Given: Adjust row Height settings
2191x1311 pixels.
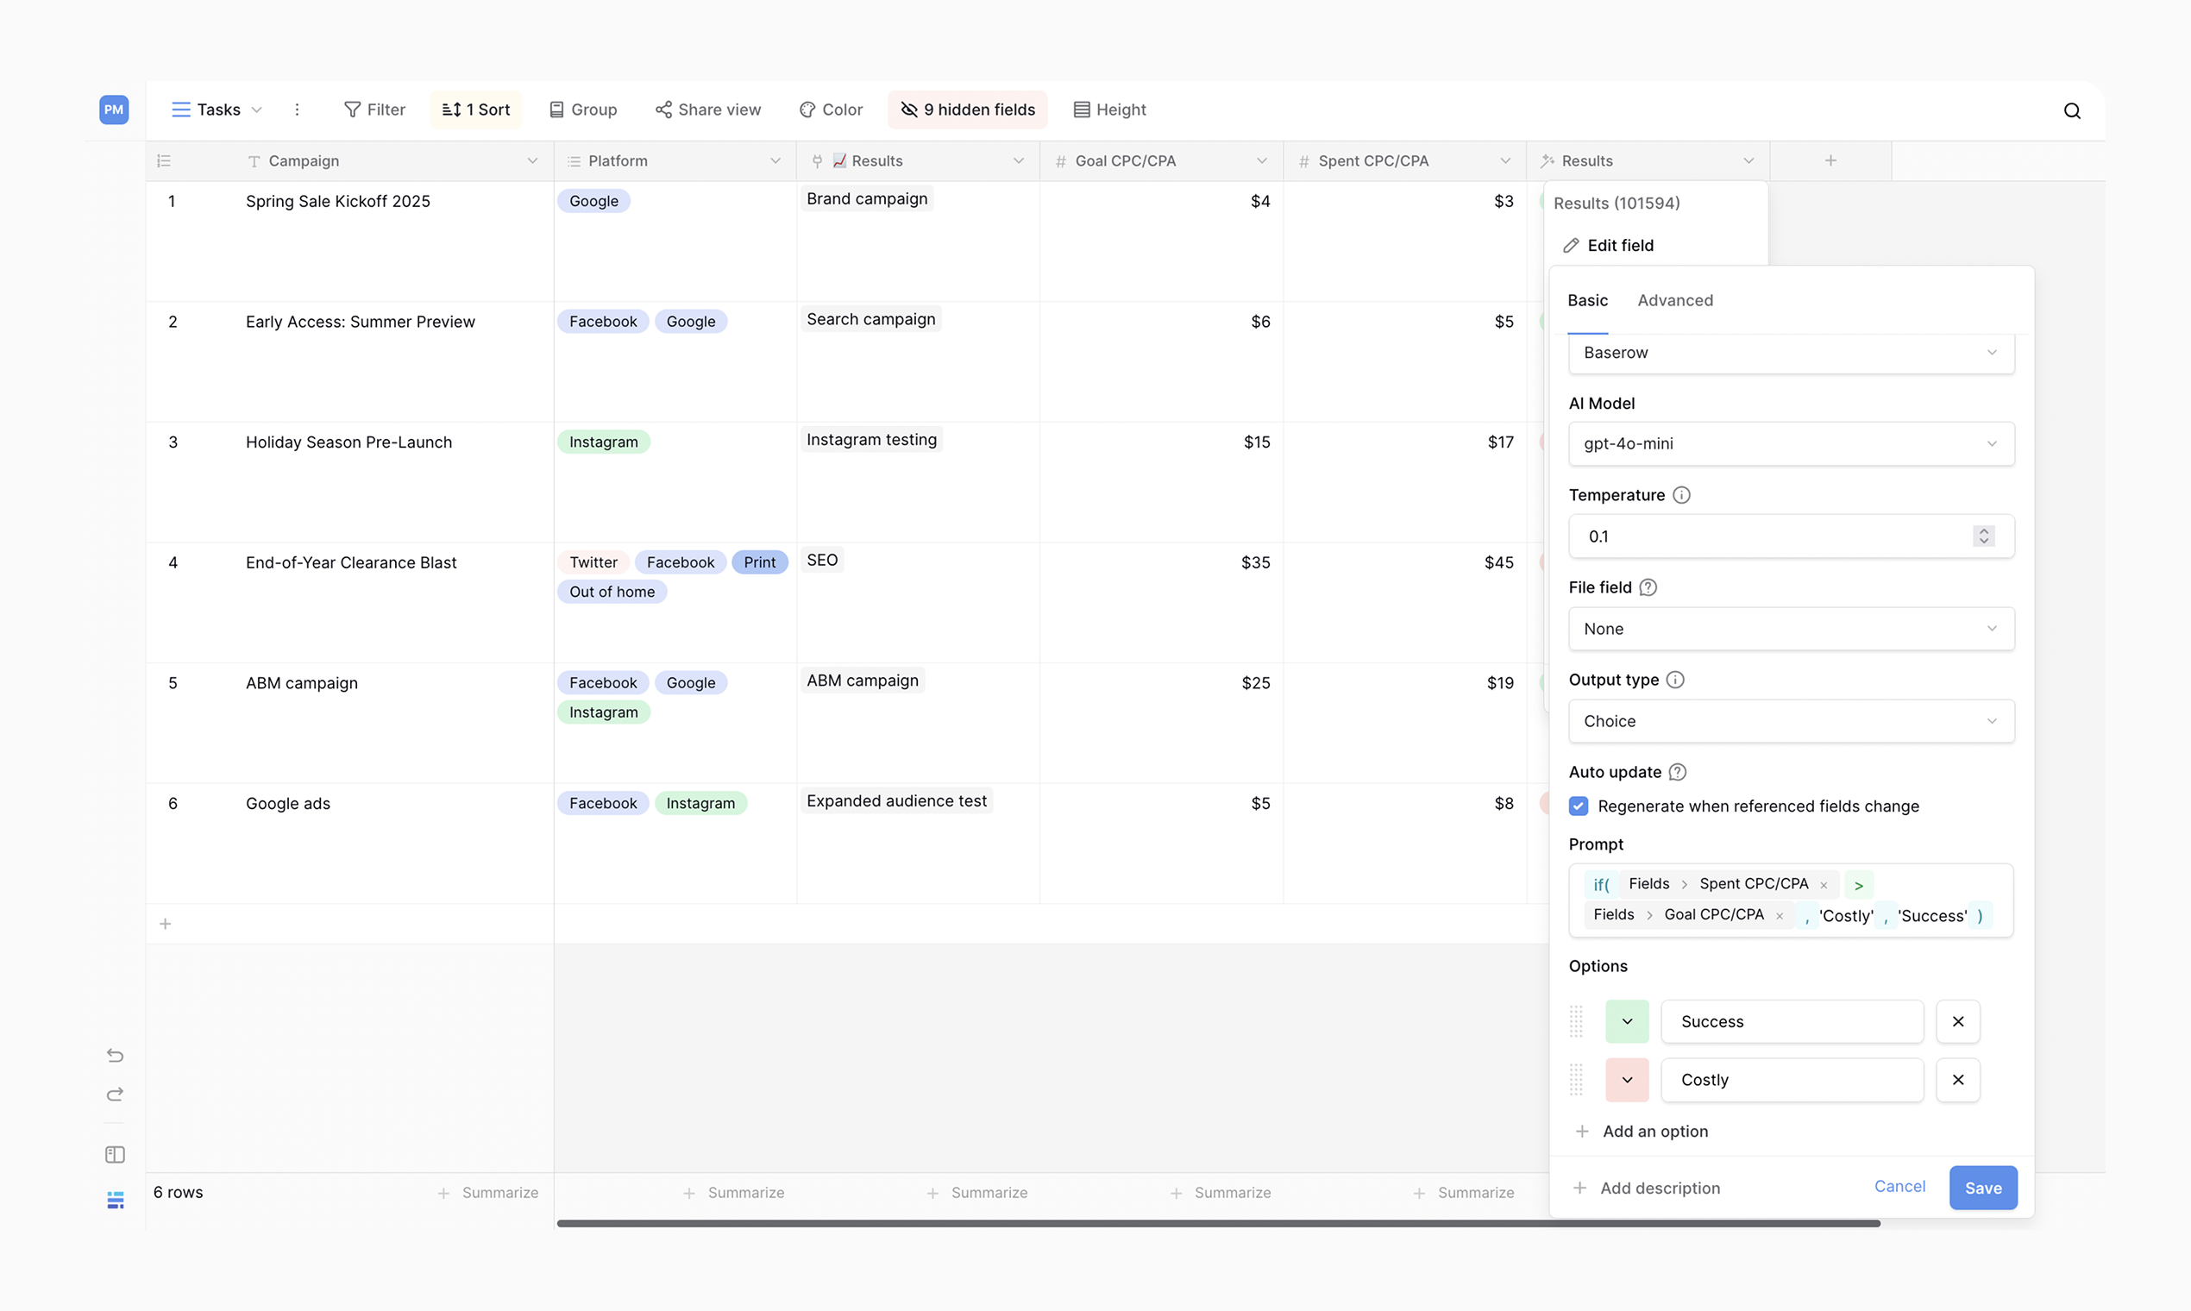Looking at the screenshot, I should click(1108, 110).
